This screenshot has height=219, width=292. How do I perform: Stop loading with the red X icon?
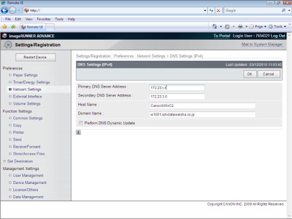[x=218, y=11]
